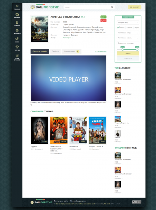Expand the Популярные актрисы dropdown

tap(128, 38)
